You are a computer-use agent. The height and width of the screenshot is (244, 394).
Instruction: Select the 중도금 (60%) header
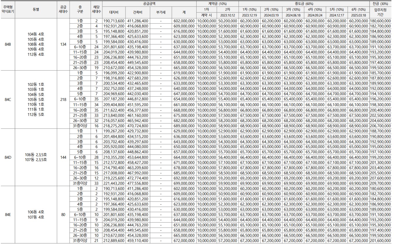[x=304, y=4]
